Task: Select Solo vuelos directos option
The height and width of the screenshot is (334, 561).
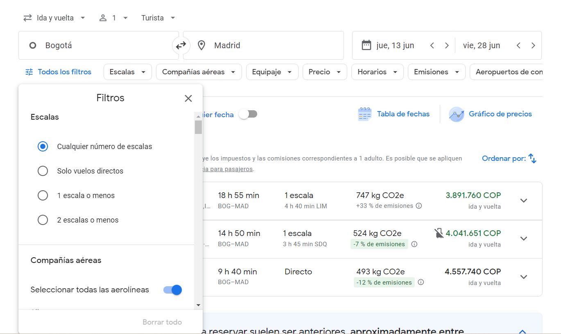Action: 43,171
